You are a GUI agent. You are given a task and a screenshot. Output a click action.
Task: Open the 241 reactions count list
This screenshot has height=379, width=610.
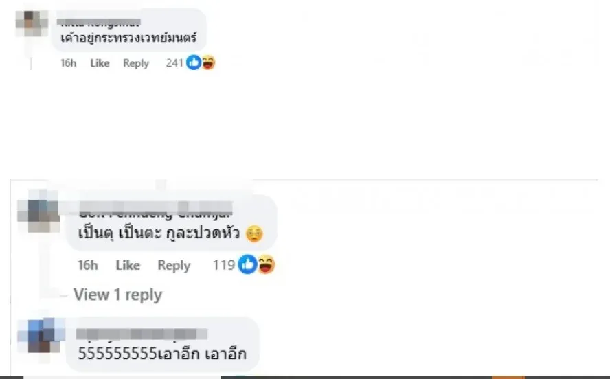(x=174, y=63)
